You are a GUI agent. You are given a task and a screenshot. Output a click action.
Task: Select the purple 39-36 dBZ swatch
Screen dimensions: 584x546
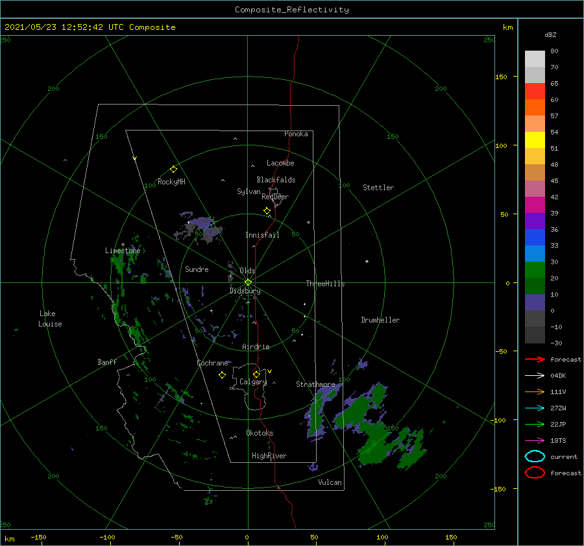click(535, 221)
